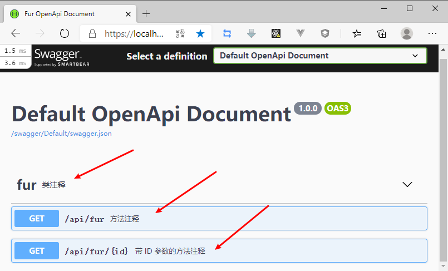Click the 1.5 ms profiler timing badge
The width and height of the screenshot is (448, 271).
(x=15, y=51)
